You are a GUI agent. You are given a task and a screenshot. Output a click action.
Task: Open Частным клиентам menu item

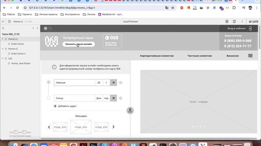(199, 56)
